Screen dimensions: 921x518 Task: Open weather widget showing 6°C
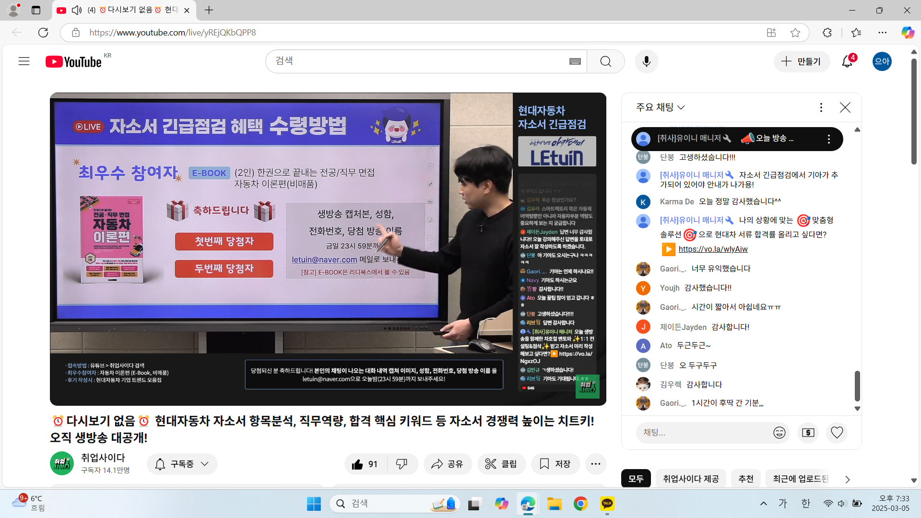coord(29,504)
